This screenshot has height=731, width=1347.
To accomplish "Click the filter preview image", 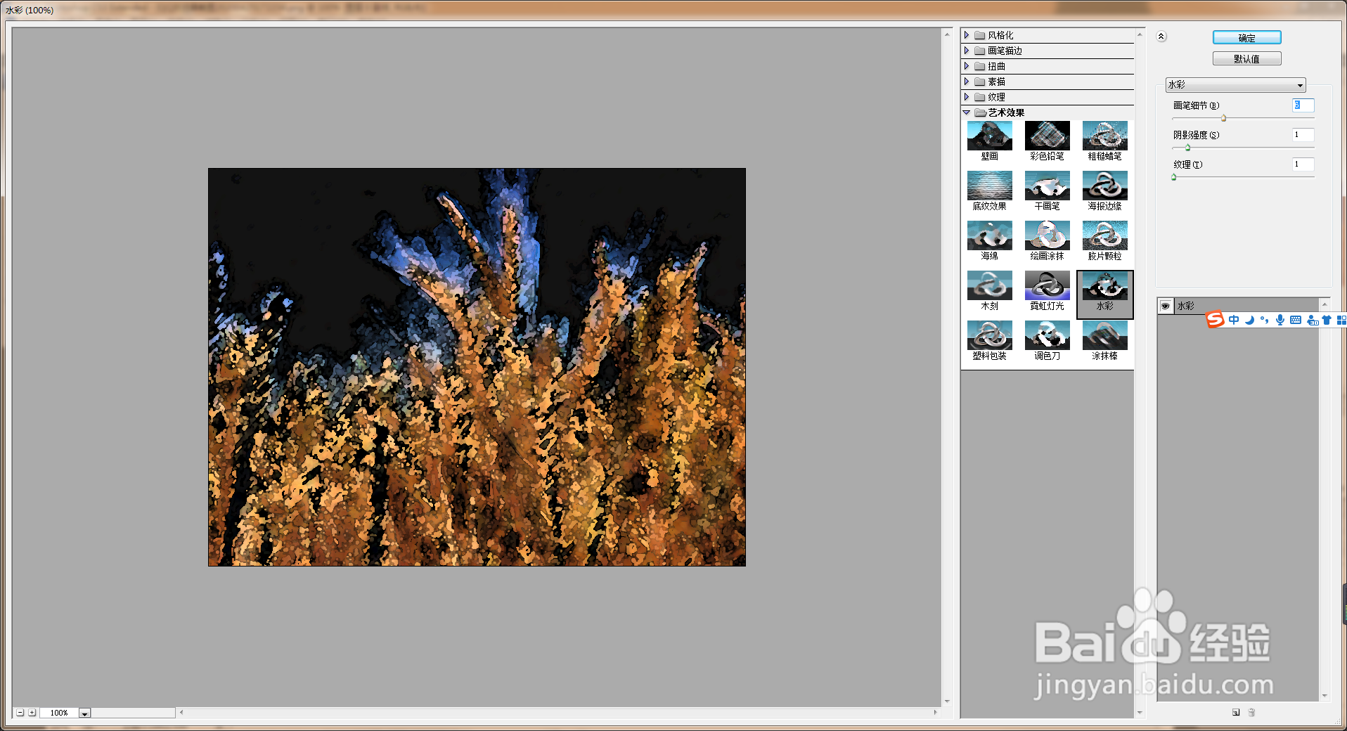I will (x=477, y=367).
